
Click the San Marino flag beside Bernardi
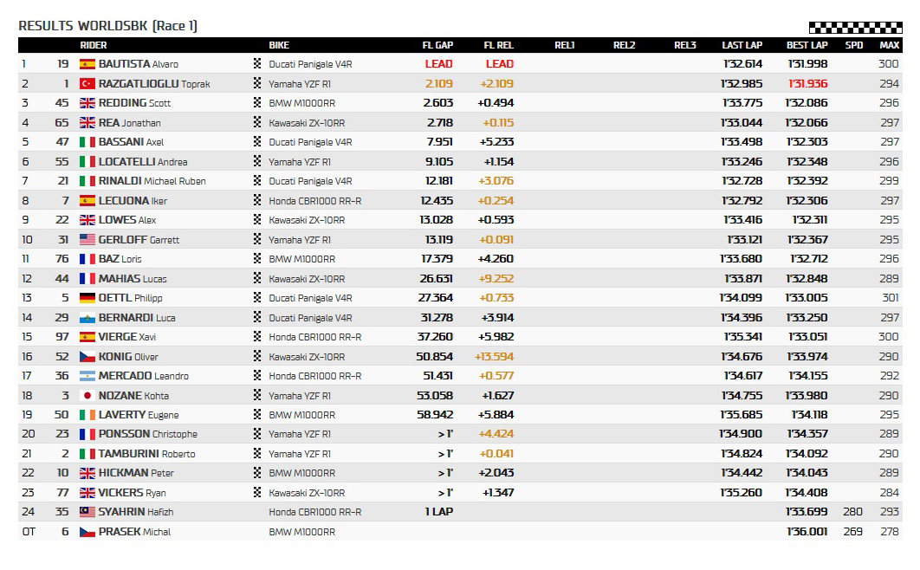tap(87, 318)
